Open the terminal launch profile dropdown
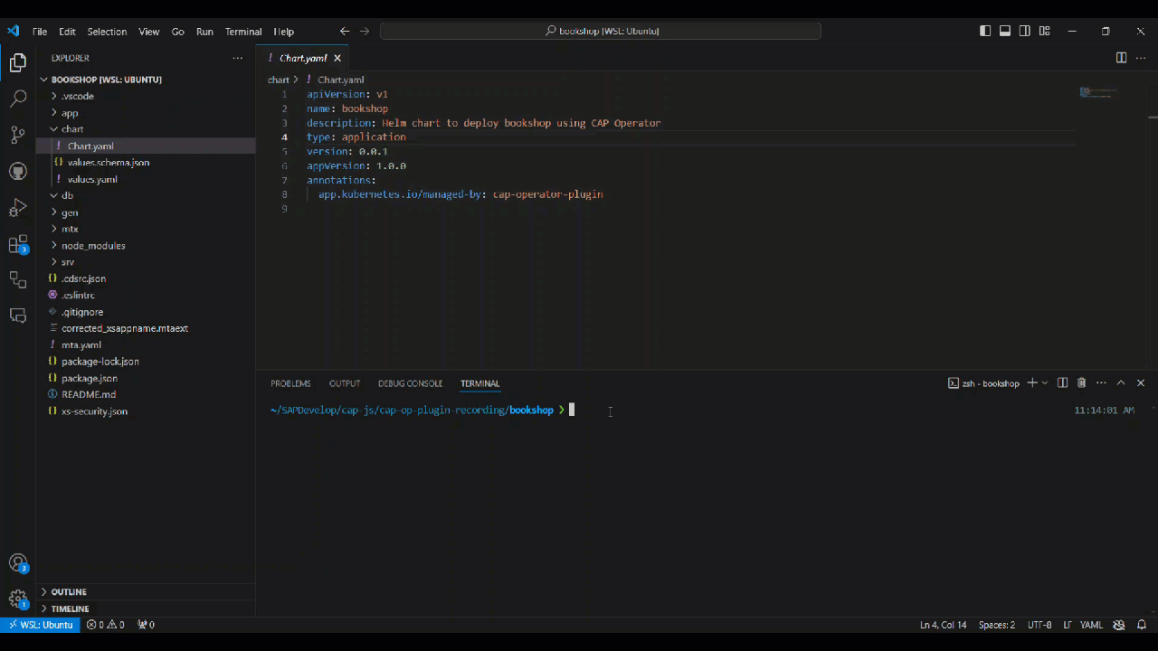 point(1045,383)
